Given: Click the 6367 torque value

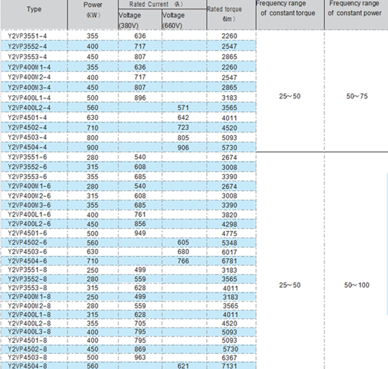Looking at the screenshot, I should coord(229,358).
